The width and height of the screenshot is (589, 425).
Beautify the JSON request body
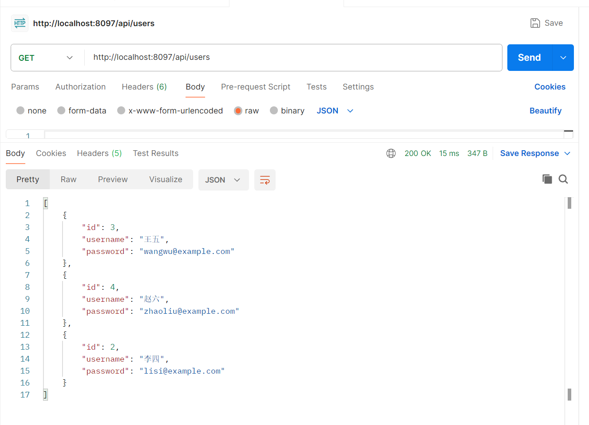click(546, 110)
